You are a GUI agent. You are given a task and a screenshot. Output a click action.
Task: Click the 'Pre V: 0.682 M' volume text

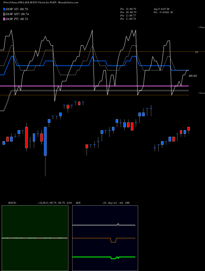point(163,12)
